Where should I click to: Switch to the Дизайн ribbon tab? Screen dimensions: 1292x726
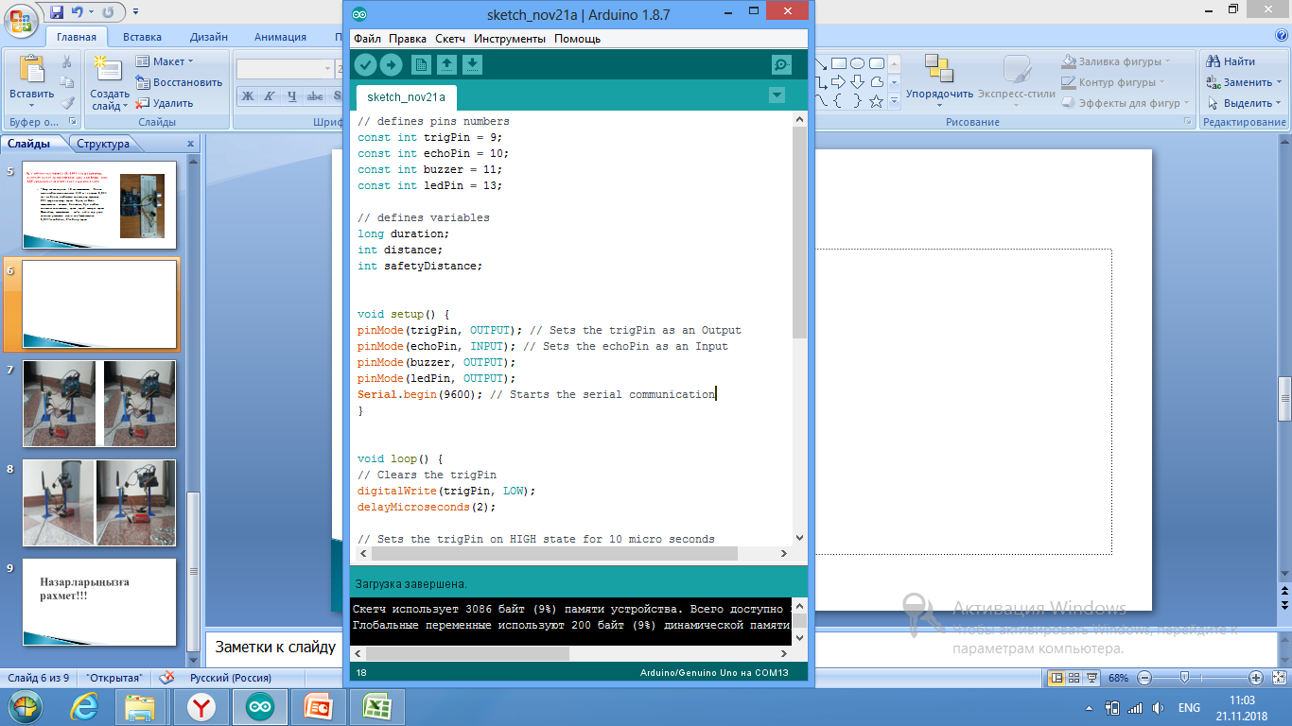point(208,37)
